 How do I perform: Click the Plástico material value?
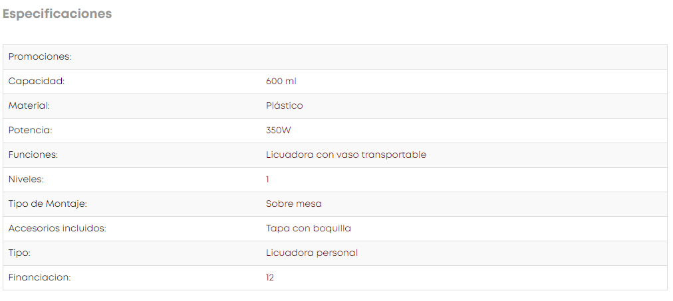coord(284,106)
